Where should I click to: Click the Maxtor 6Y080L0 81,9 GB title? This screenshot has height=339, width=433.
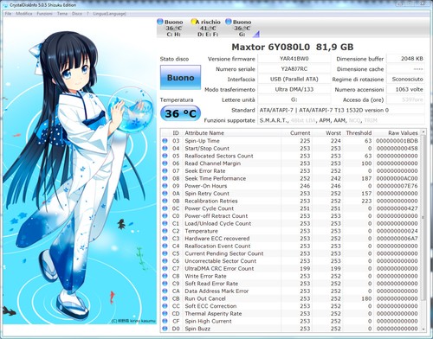click(x=293, y=47)
